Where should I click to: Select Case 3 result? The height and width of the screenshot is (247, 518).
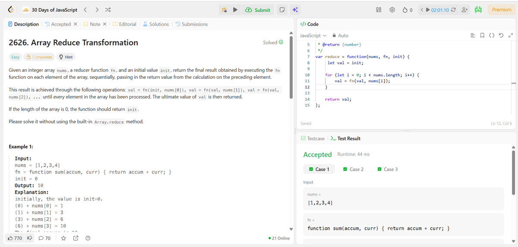[388, 169]
